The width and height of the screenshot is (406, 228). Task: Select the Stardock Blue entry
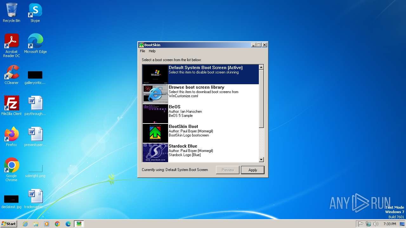[201, 153]
